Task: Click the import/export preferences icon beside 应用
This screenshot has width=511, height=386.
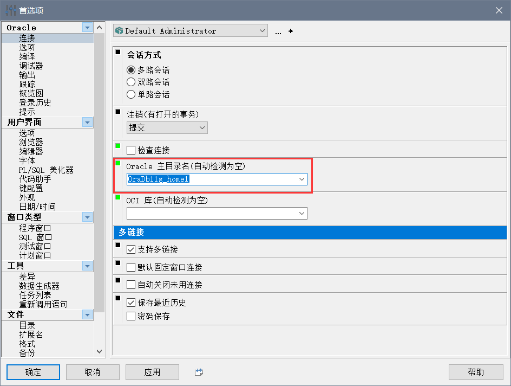Action: (x=199, y=372)
